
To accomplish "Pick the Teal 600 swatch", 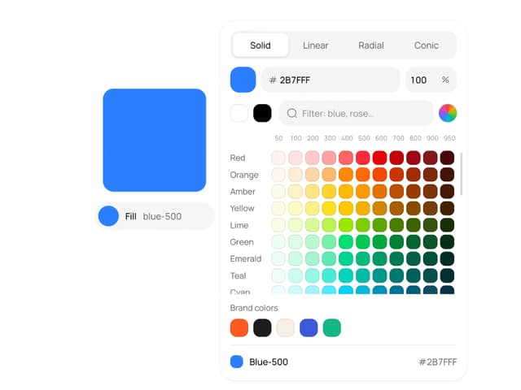I will [x=379, y=275].
